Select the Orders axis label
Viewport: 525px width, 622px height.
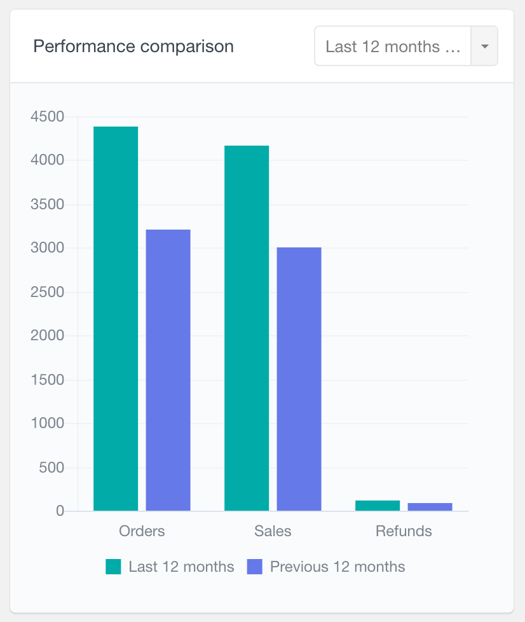[141, 530]
